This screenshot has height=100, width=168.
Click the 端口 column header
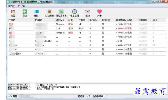pos(159,20)
